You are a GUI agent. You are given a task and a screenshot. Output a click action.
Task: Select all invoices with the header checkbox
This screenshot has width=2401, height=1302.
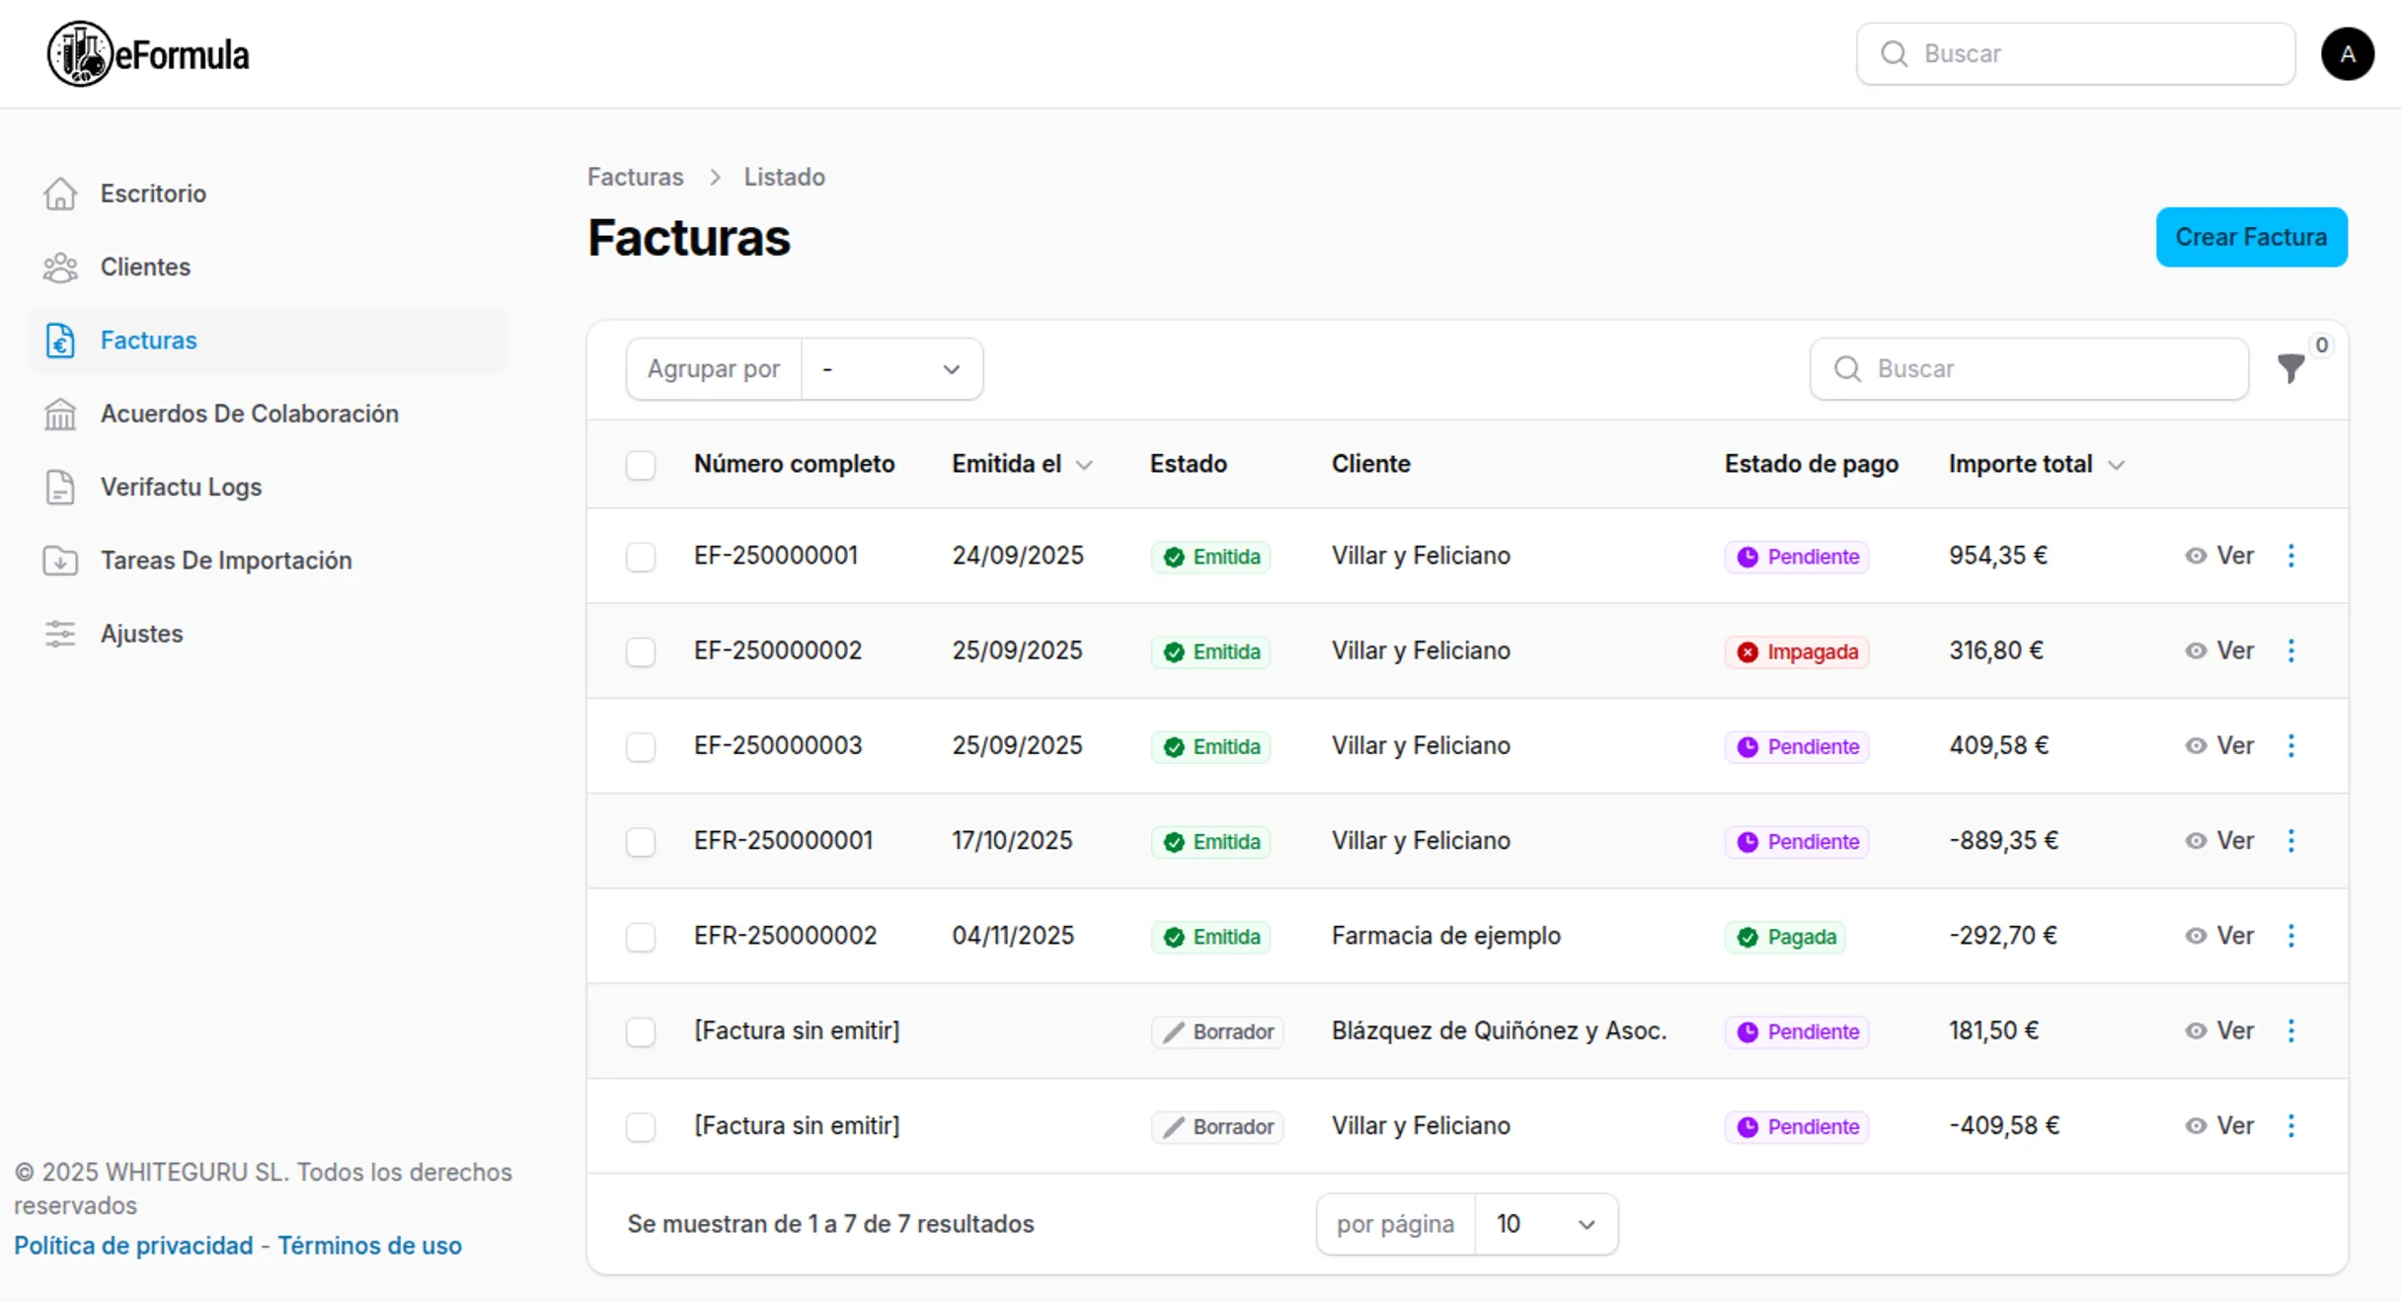641,464
